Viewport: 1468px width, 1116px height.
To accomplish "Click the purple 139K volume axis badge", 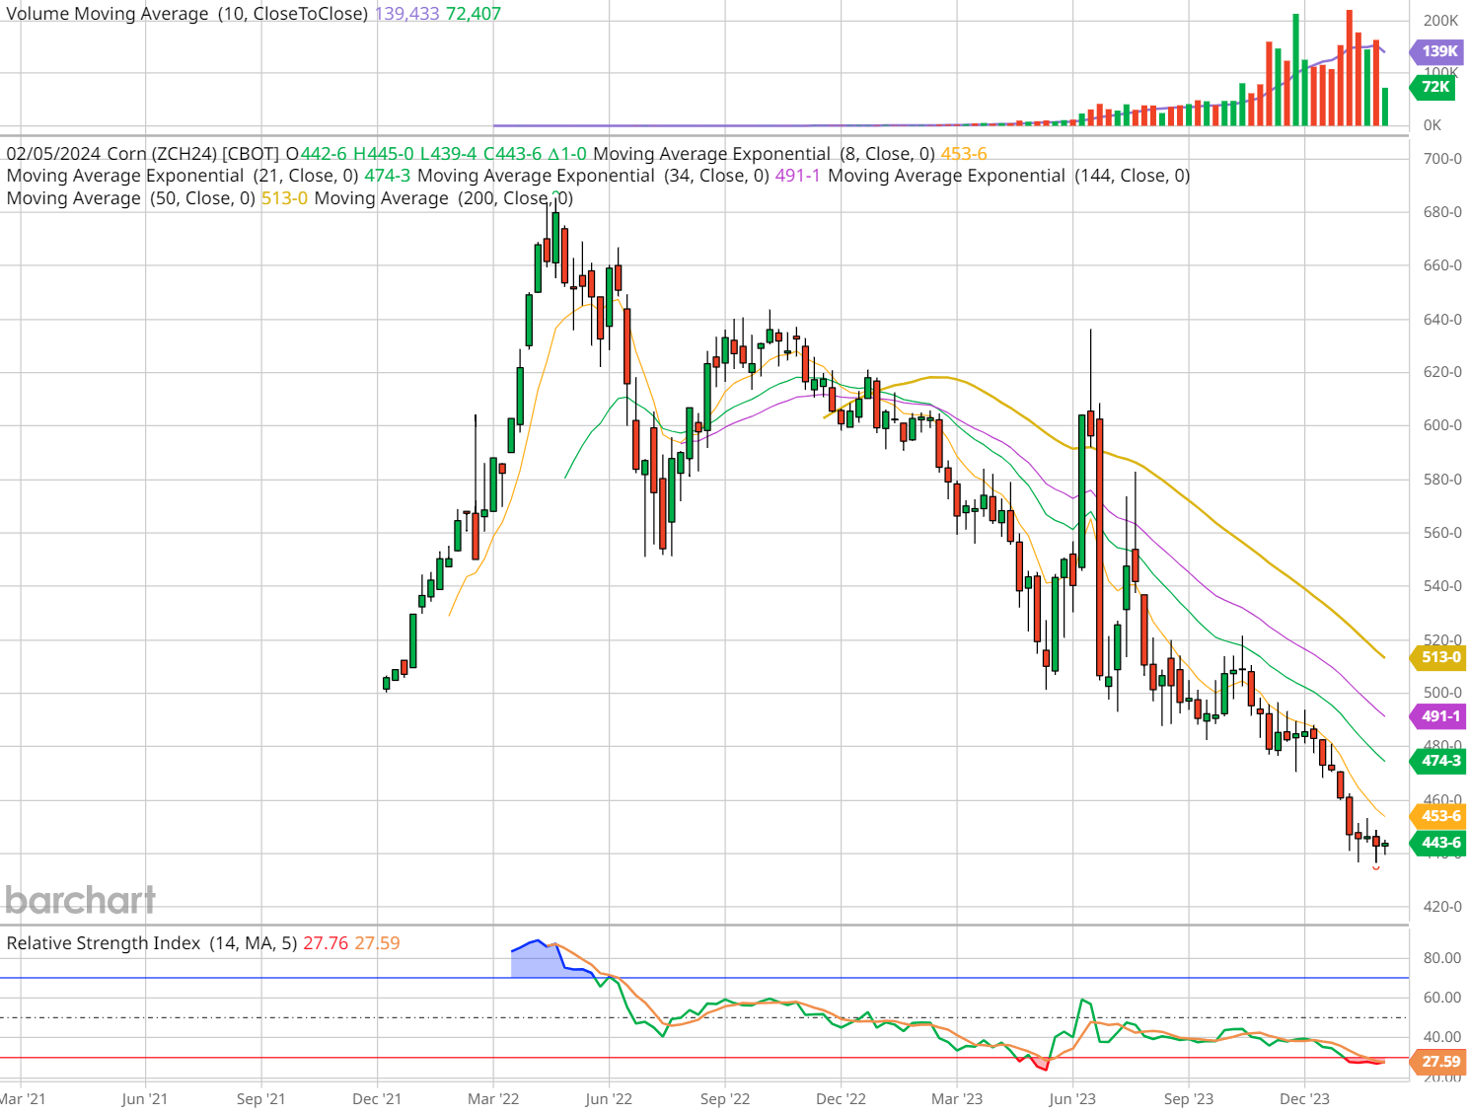I will (1437, 51).
